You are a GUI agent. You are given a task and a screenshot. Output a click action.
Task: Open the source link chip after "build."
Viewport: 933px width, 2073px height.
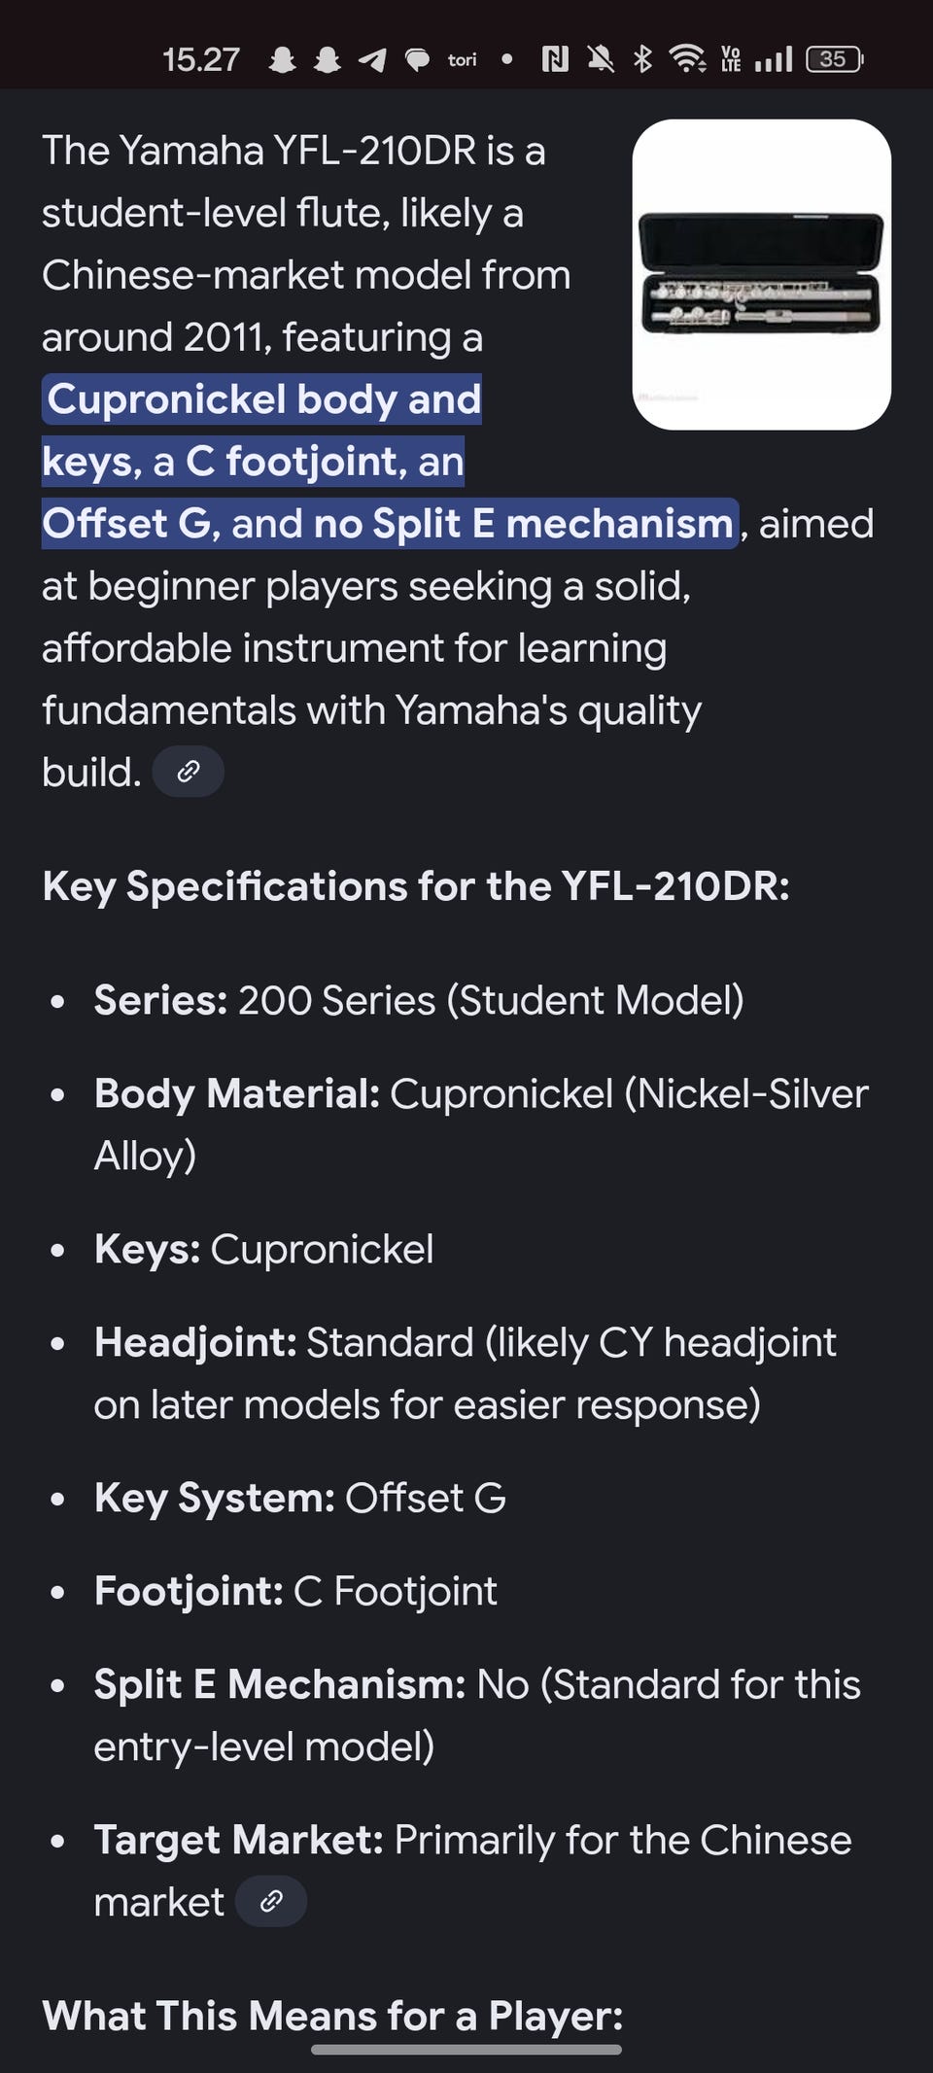pos(189,772)
